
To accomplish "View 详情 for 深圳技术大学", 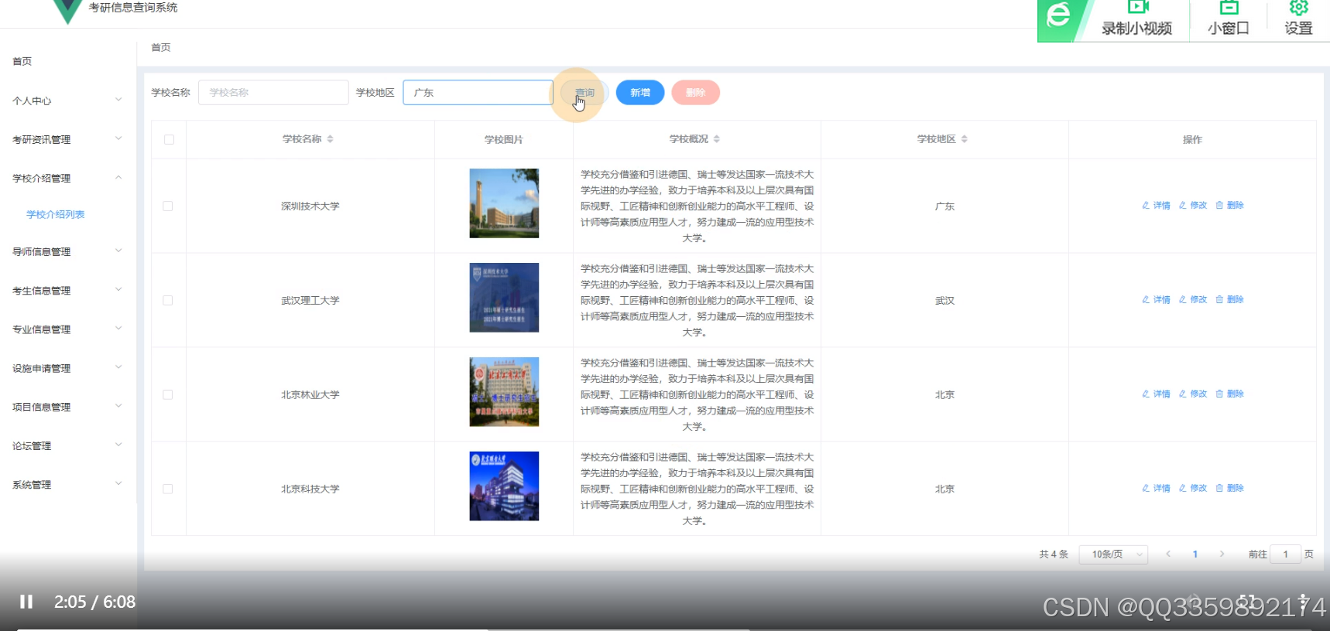I will click(1156, 206).
